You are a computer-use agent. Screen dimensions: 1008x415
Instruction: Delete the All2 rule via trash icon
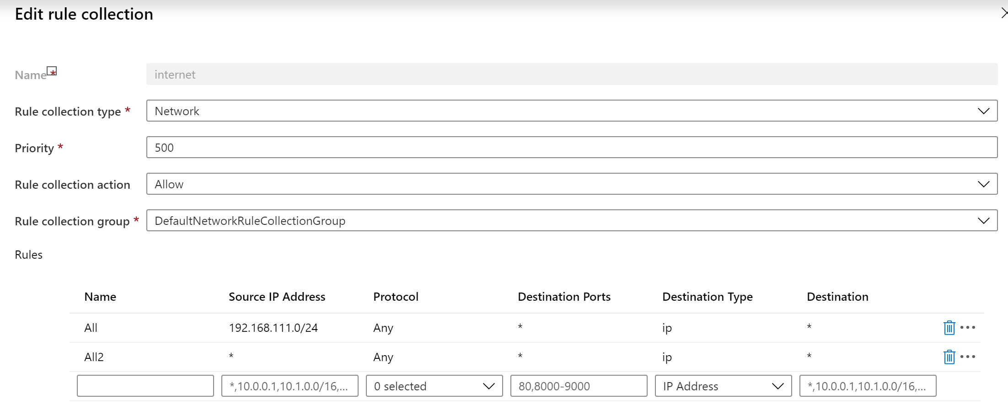(x=949, y=357)
